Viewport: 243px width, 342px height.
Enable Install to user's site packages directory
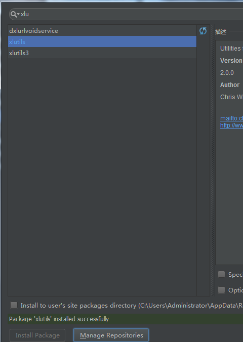point(14,305)
